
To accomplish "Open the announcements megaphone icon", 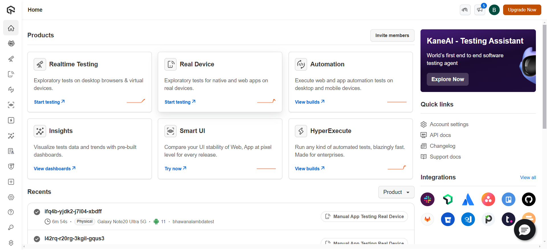I will click(x=480, y=10).
